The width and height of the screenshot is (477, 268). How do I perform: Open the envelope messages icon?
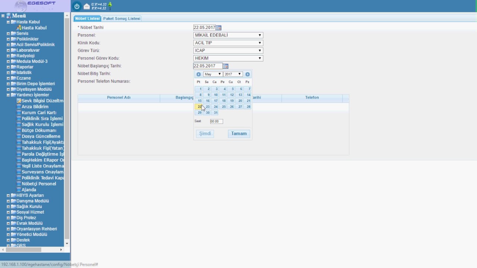(x=86, y=6)
